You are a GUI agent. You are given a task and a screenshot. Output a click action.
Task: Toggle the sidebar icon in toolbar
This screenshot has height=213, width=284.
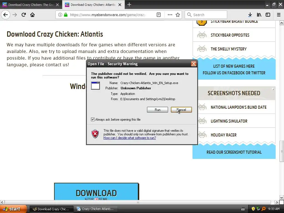tap(268, 15)
